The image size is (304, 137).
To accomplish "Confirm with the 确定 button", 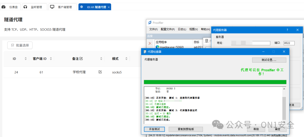I will point(278,129).
